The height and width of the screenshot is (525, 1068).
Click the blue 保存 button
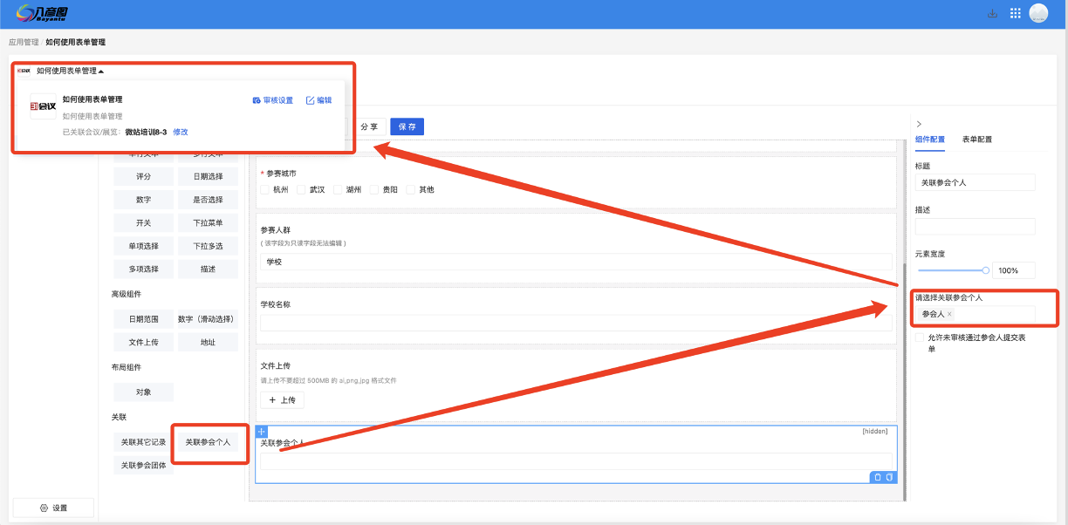tap(407, 126)
